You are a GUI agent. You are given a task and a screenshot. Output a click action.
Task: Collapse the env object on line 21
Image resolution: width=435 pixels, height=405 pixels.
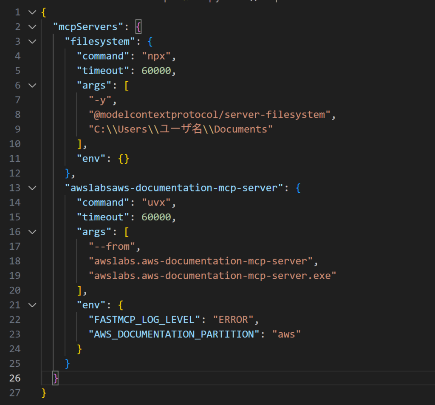32,305
